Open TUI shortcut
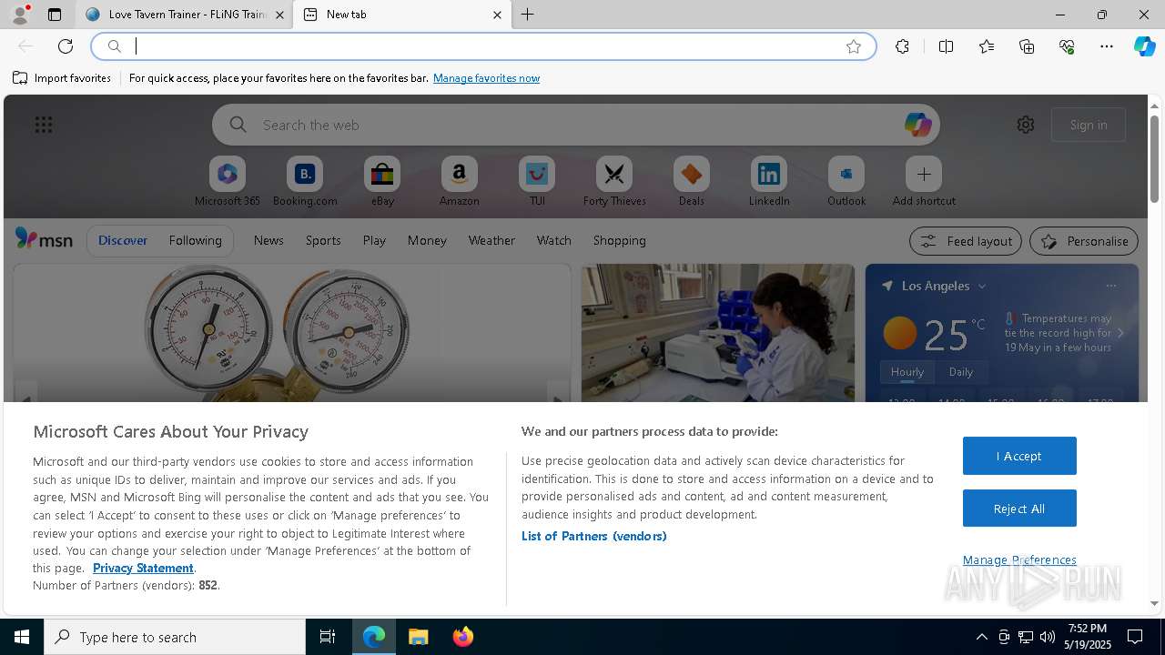 tap(537, 182)
